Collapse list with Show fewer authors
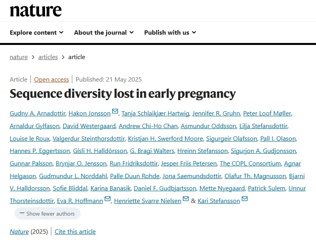316x242 pixels. [47, 214]
